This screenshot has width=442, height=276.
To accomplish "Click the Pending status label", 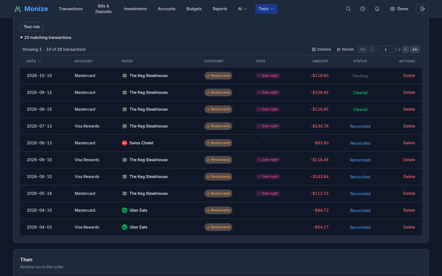I will [x=360, y=76].
